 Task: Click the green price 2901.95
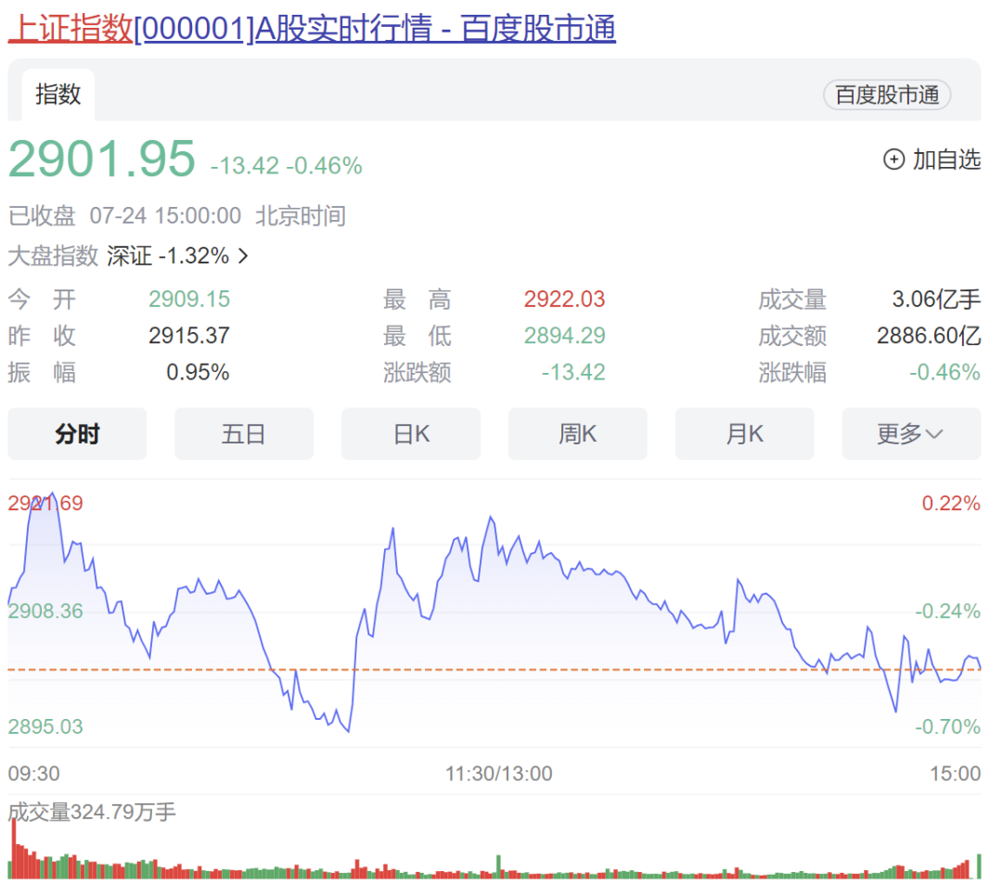[x=101, y=160]
